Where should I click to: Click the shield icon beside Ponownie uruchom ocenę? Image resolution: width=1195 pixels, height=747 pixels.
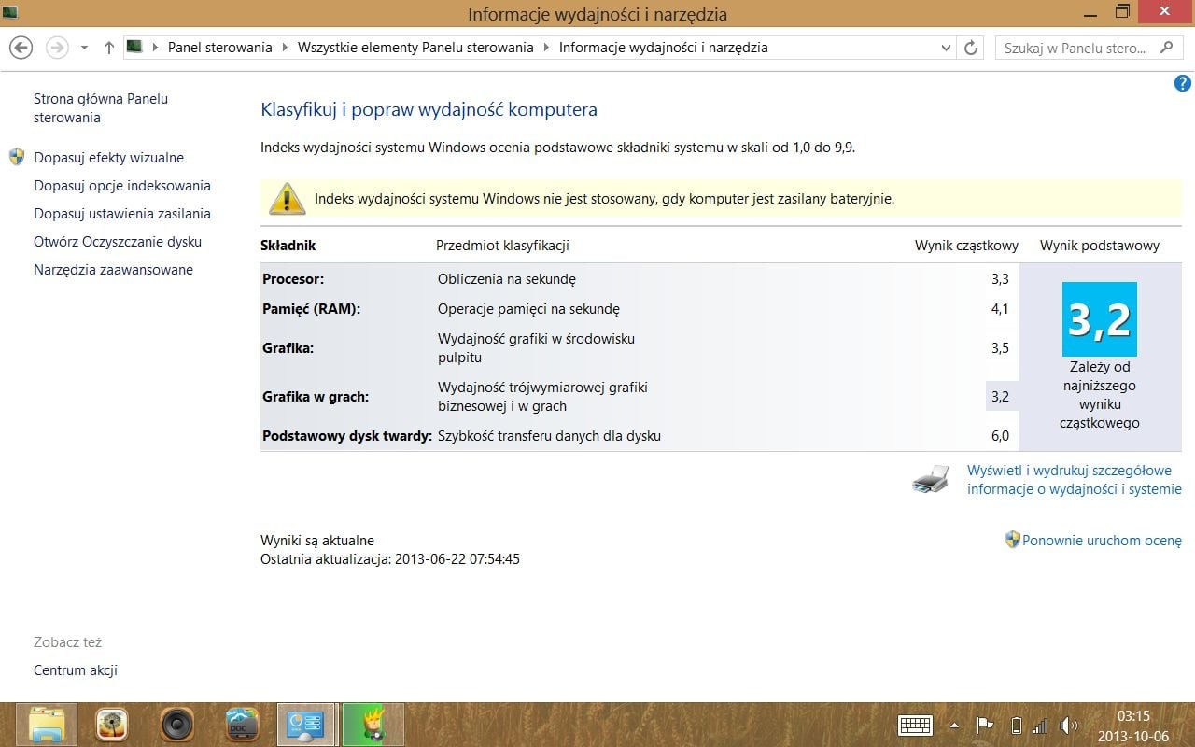1013,540
